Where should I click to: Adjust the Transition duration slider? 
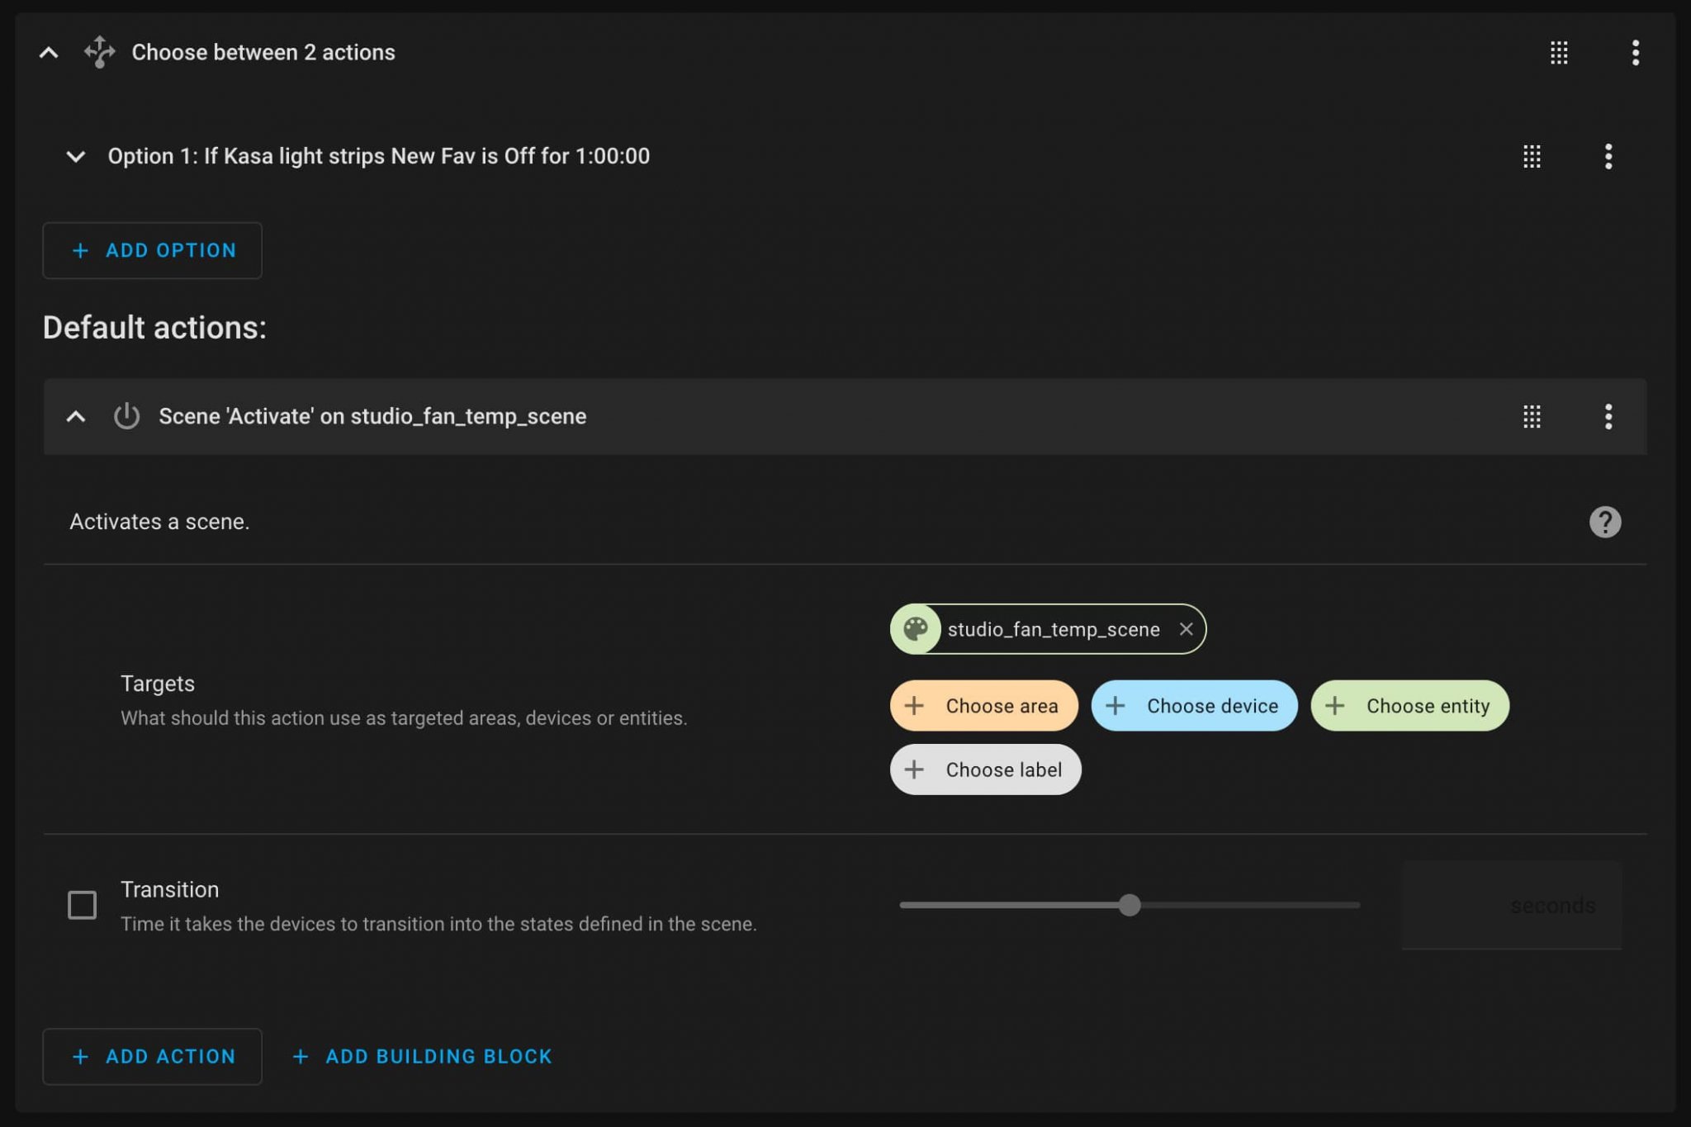tap(1130, 906)
